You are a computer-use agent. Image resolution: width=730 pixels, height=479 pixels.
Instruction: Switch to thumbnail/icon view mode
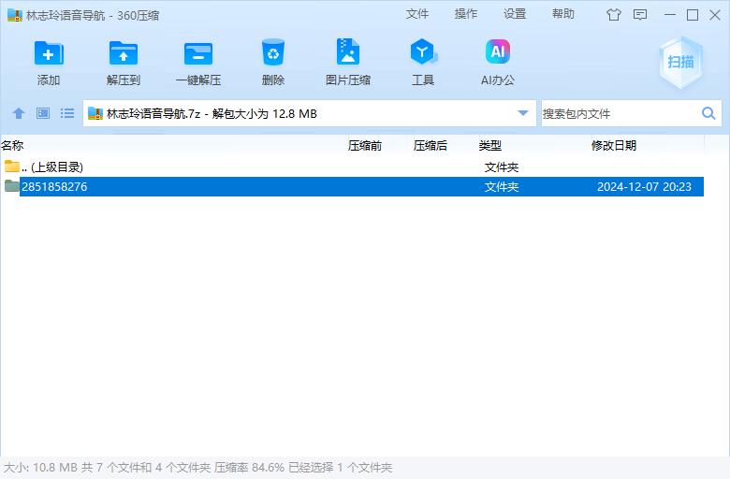pyautogui.click(x=43, y=113)
